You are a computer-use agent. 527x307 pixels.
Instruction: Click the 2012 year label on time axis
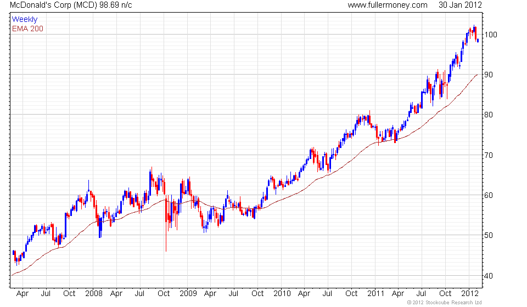coord(469,293)
